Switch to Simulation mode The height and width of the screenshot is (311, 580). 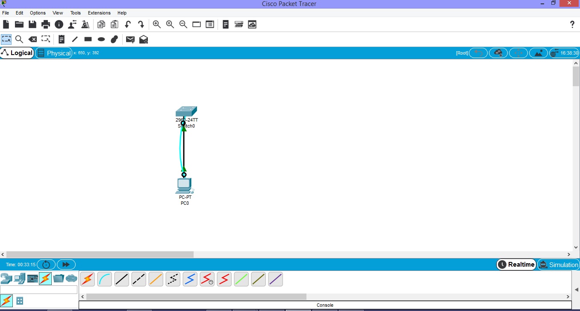click(x=558, y=264)
